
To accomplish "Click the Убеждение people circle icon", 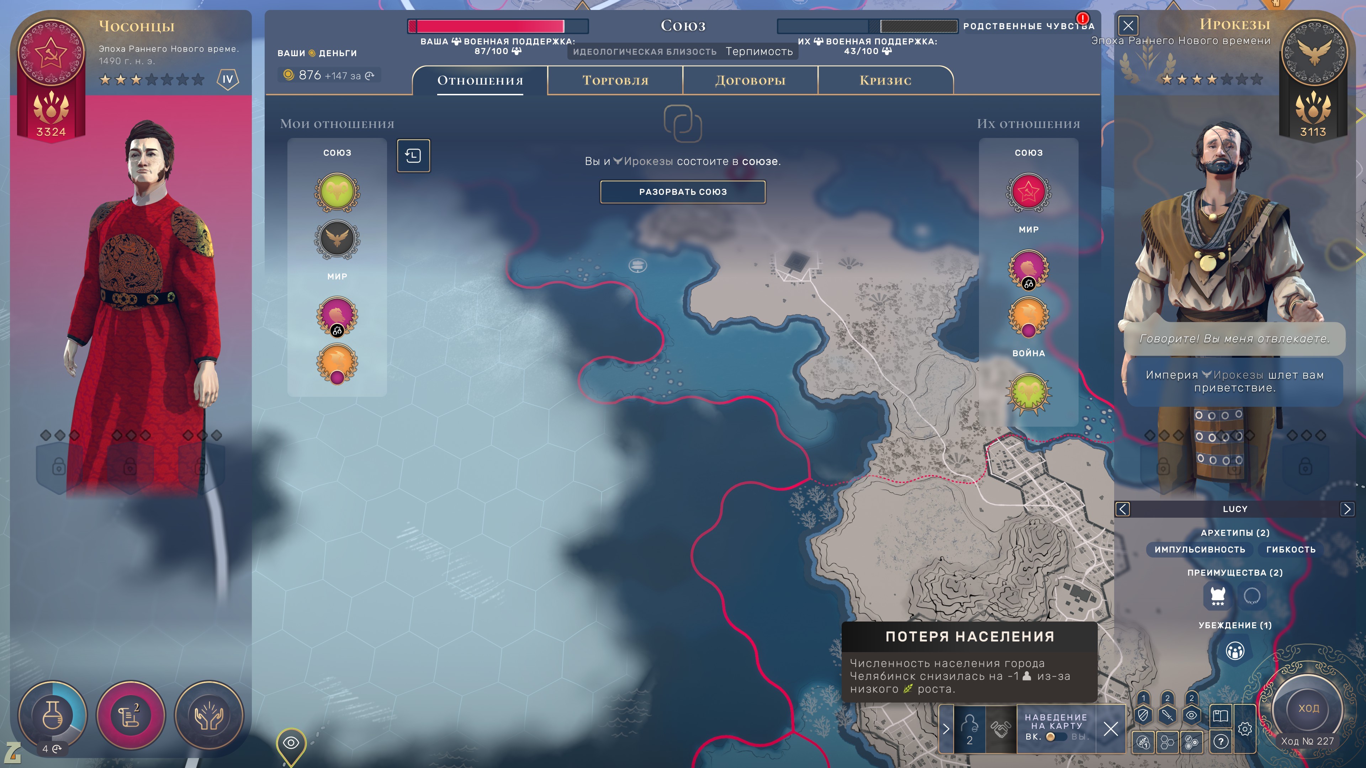I will 1234,650.
